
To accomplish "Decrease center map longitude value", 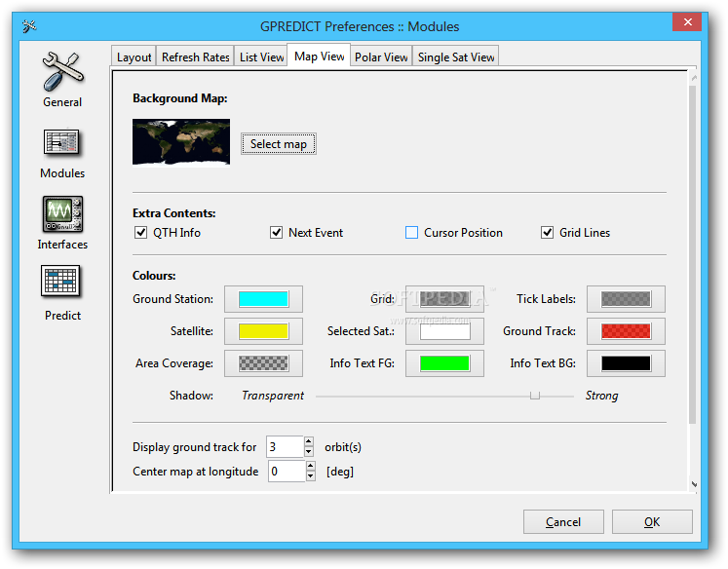I will pos(311,476).
